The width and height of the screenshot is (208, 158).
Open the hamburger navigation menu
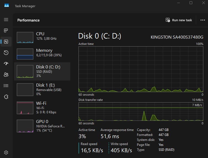(x=6, y=20)
